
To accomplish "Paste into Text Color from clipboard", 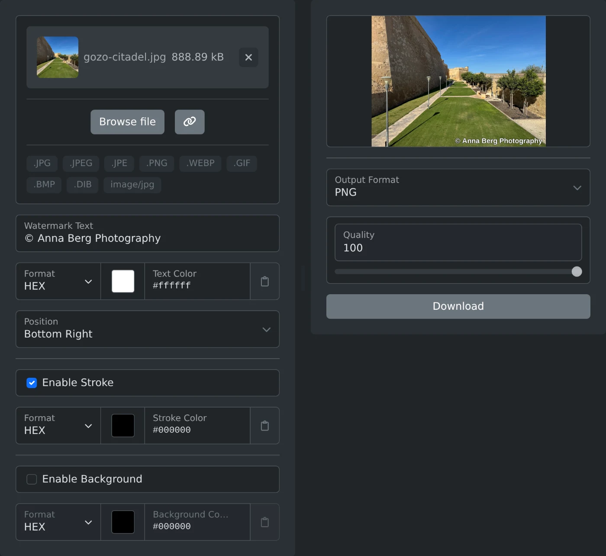I will coord(265,281).
